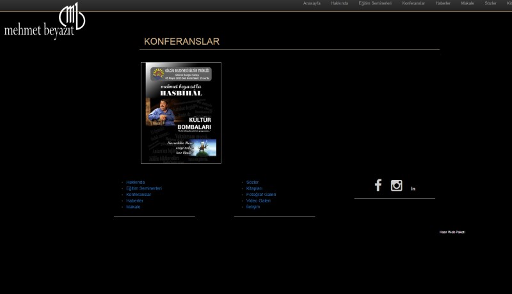Open Hakkında in the top navigation
The width and height of the screenshot is (512, 294).
coord(340,3)
